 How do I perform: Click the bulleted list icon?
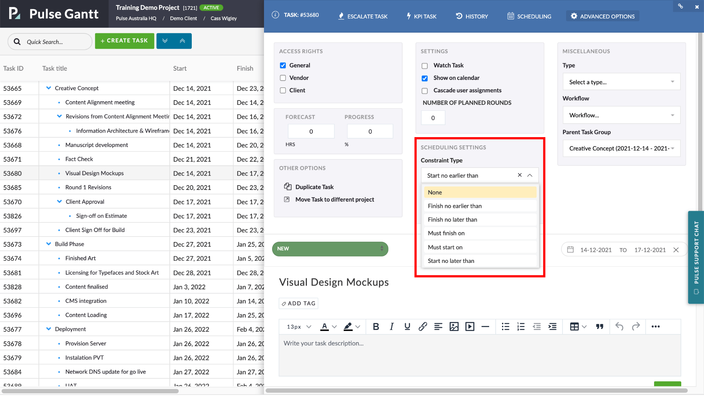[505, 327]
